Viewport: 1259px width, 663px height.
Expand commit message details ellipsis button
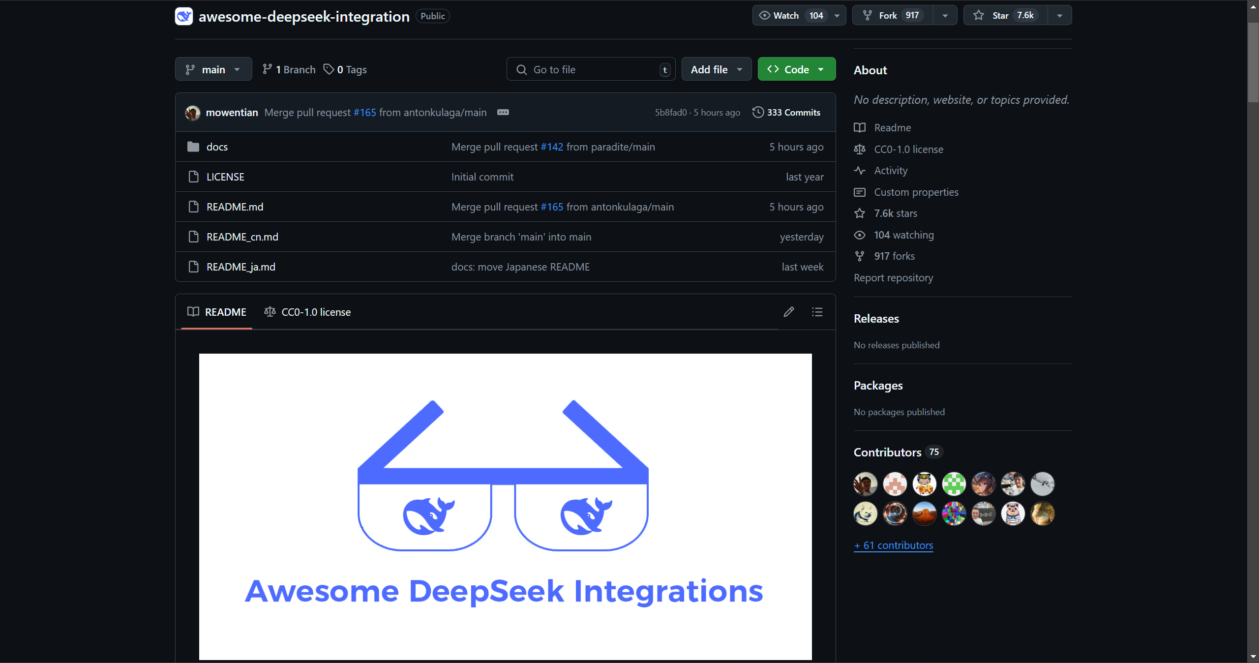tap(503, 112)
